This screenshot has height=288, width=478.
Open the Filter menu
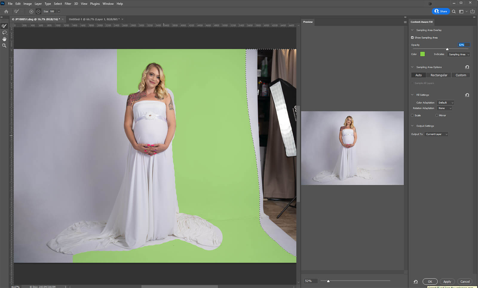(x=68, y=4)
